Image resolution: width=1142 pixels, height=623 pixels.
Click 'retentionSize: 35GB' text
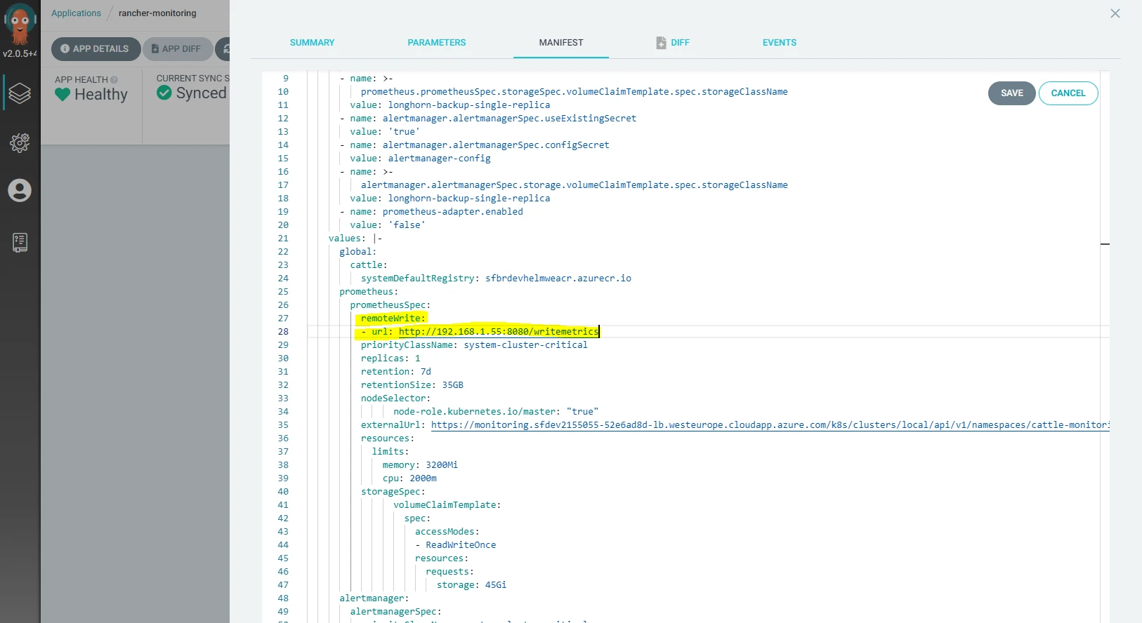412,385
